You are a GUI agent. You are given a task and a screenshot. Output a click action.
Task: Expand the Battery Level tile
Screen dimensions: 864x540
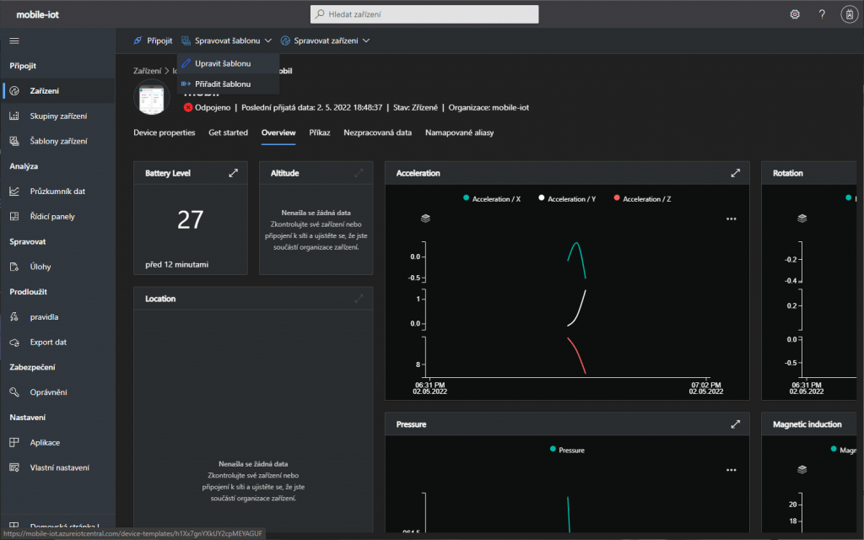(234, 173)
